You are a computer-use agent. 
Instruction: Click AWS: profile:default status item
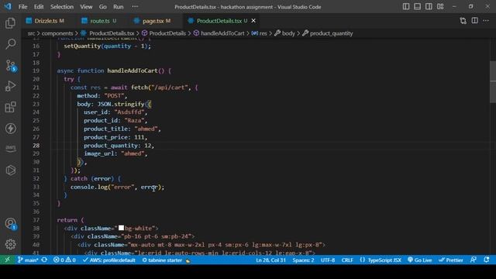(x=109, y=260)
